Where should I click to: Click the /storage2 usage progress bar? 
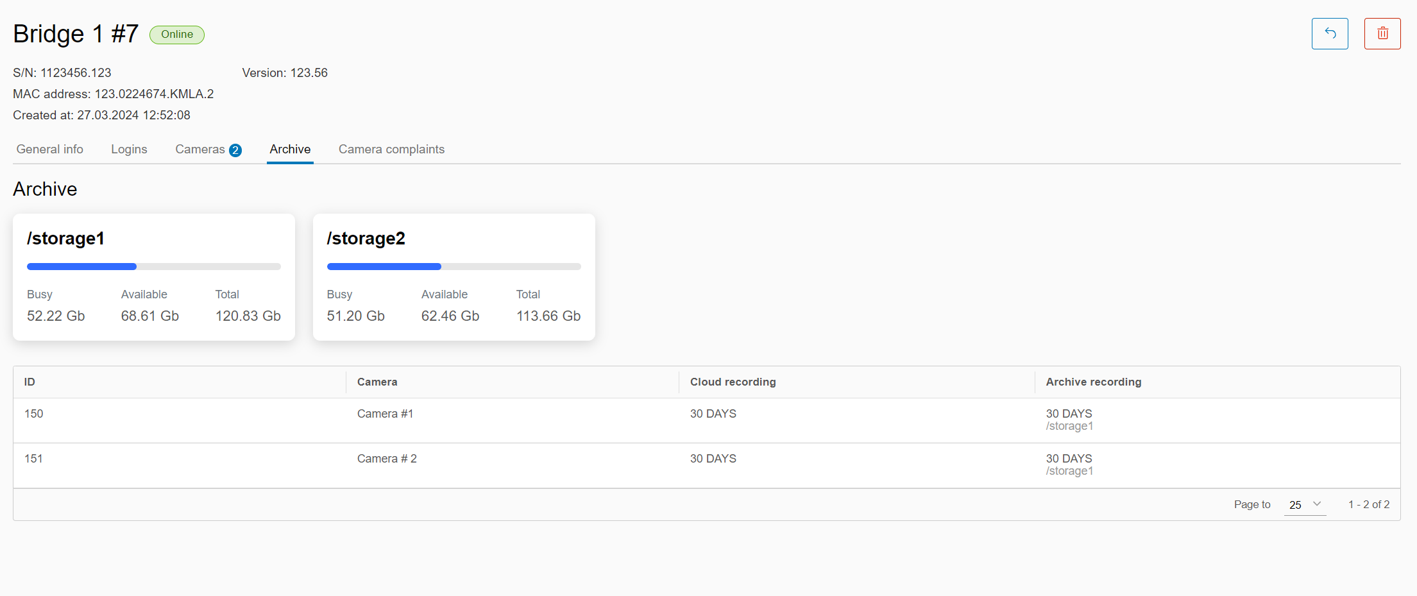454,266
